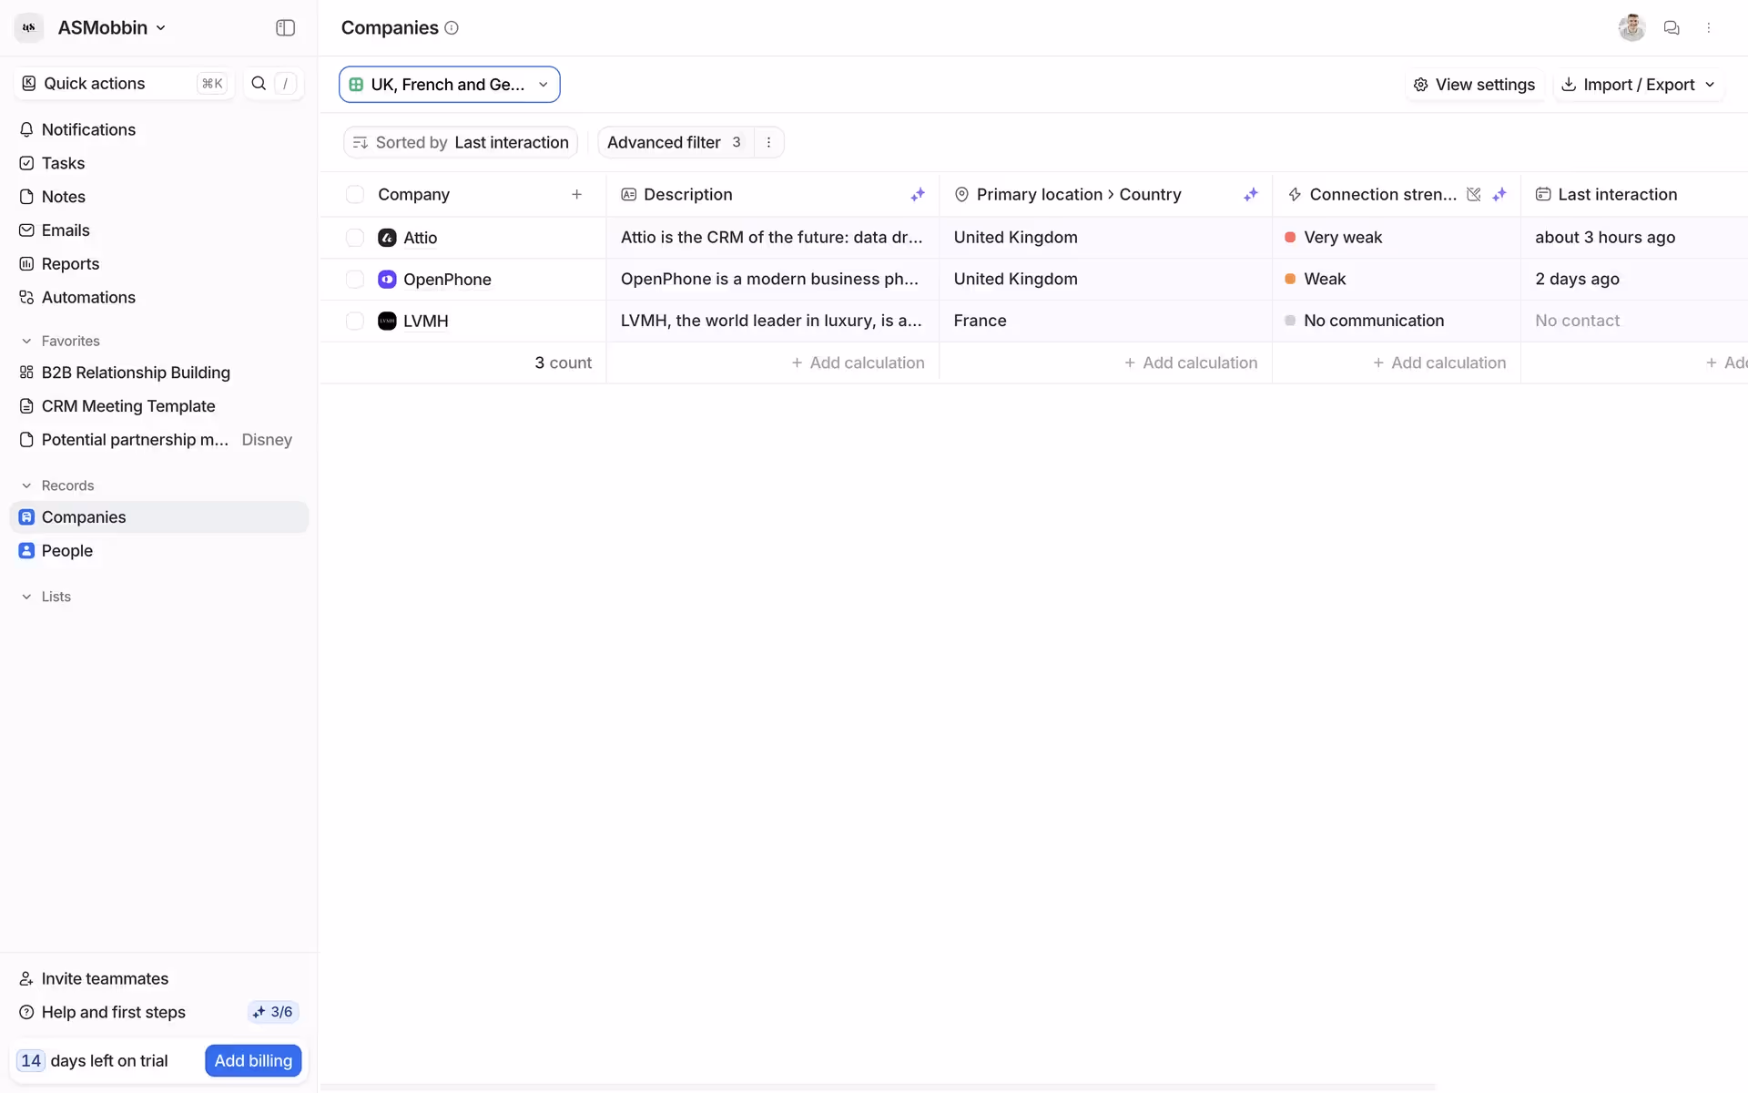
Task: Collapse the Favorites section
Action: (26, 342)
